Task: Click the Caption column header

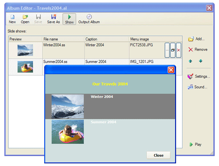Action: coord(107,39)
